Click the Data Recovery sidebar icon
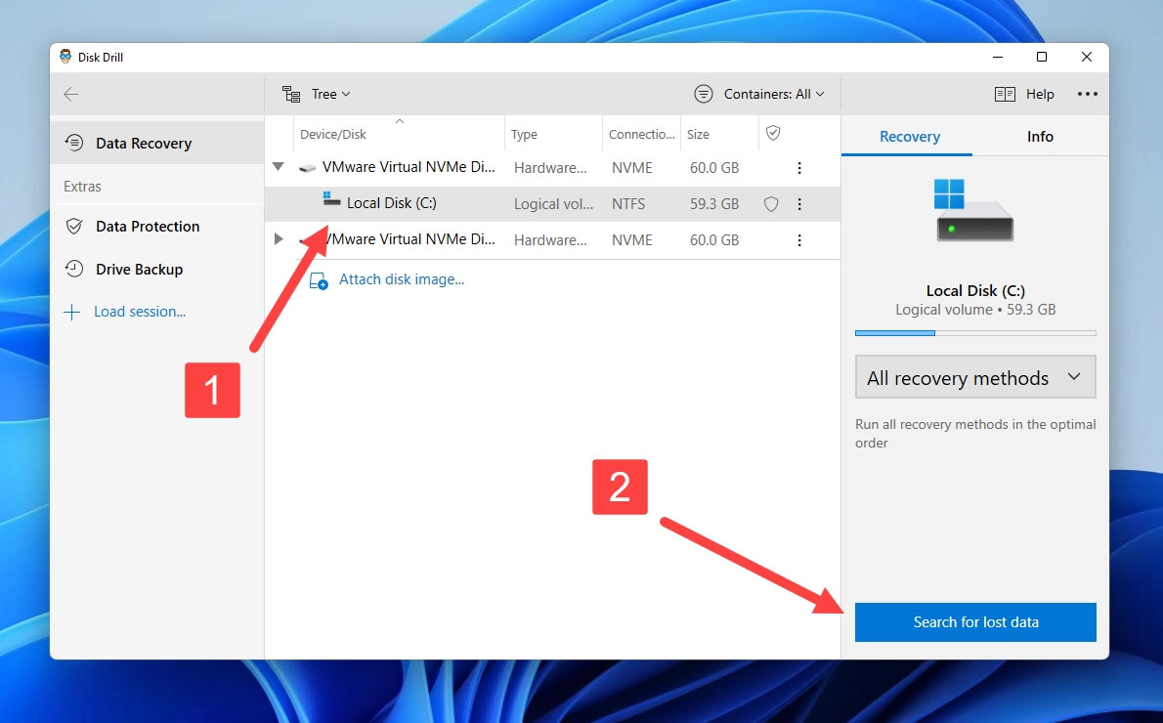The height and width of the screenshot is (723, 1163). coord(74,143)
